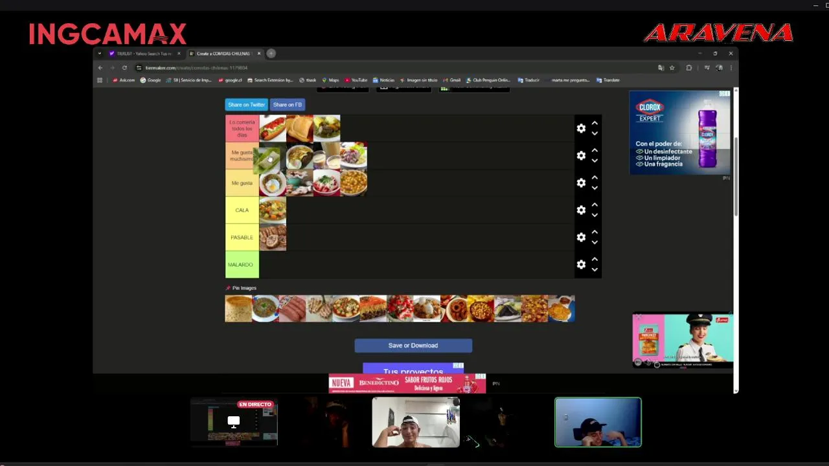This screenshot has width=829, height=466.
Task: Move MALARDO row down
Action: click(595, 269)
